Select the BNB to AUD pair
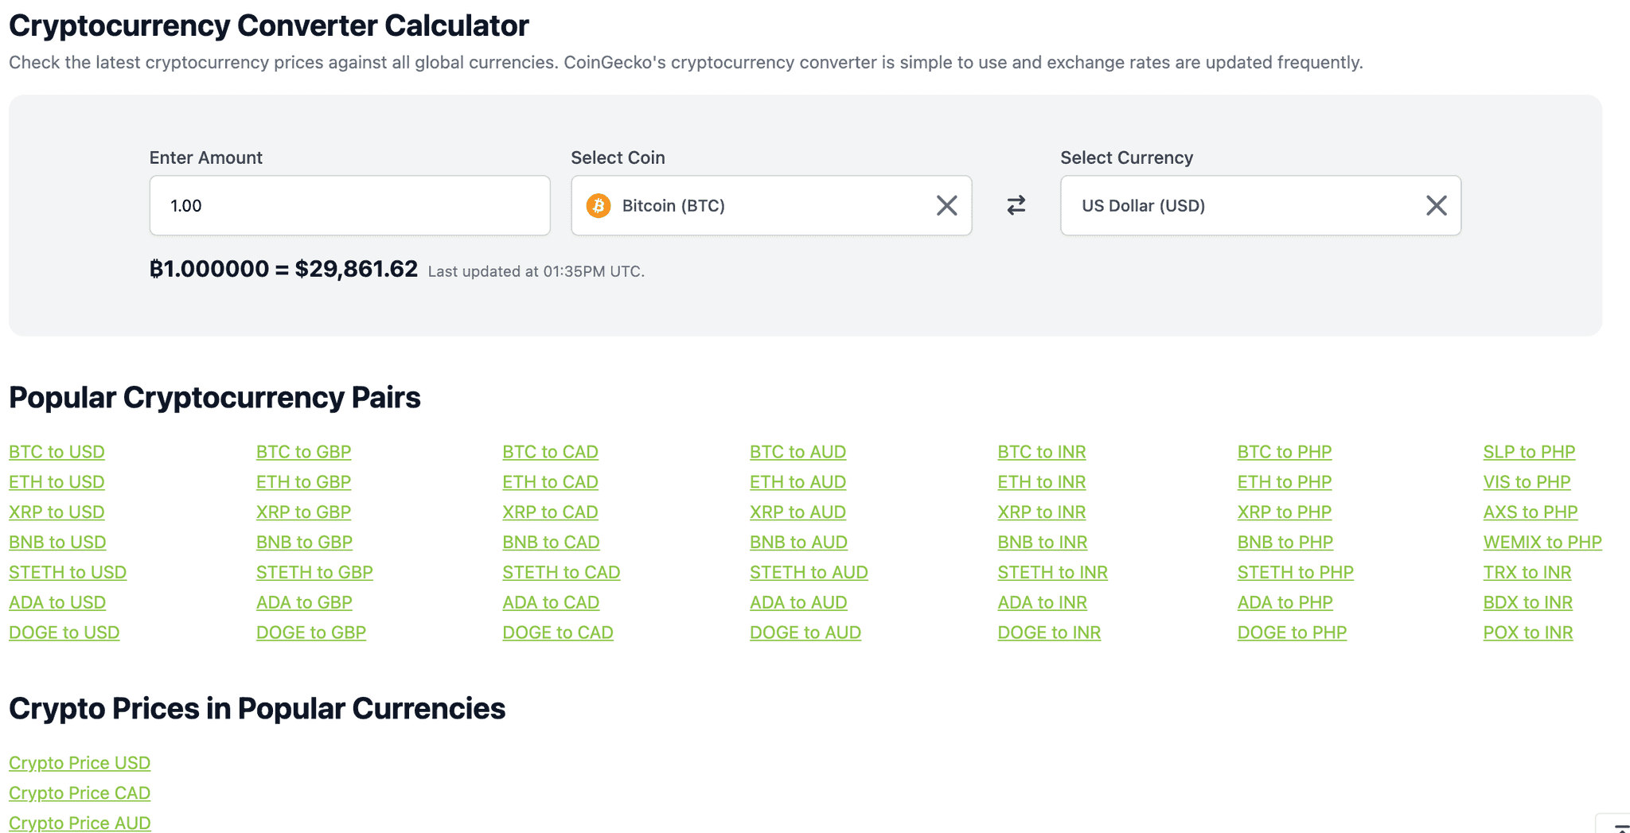1630x833 pixels. [798, 542]
